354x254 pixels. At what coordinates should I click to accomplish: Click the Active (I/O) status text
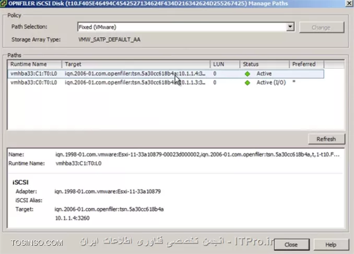point(271,82)
